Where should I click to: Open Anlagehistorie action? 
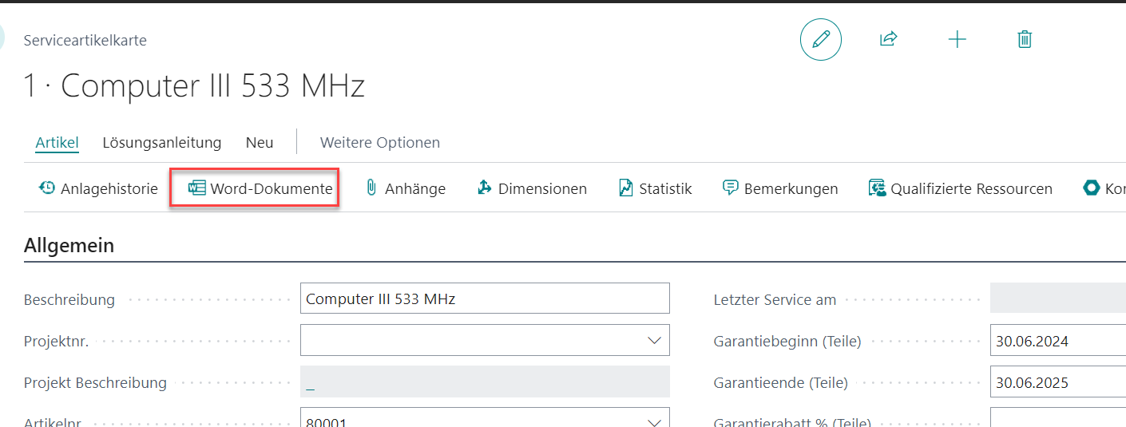98,188
